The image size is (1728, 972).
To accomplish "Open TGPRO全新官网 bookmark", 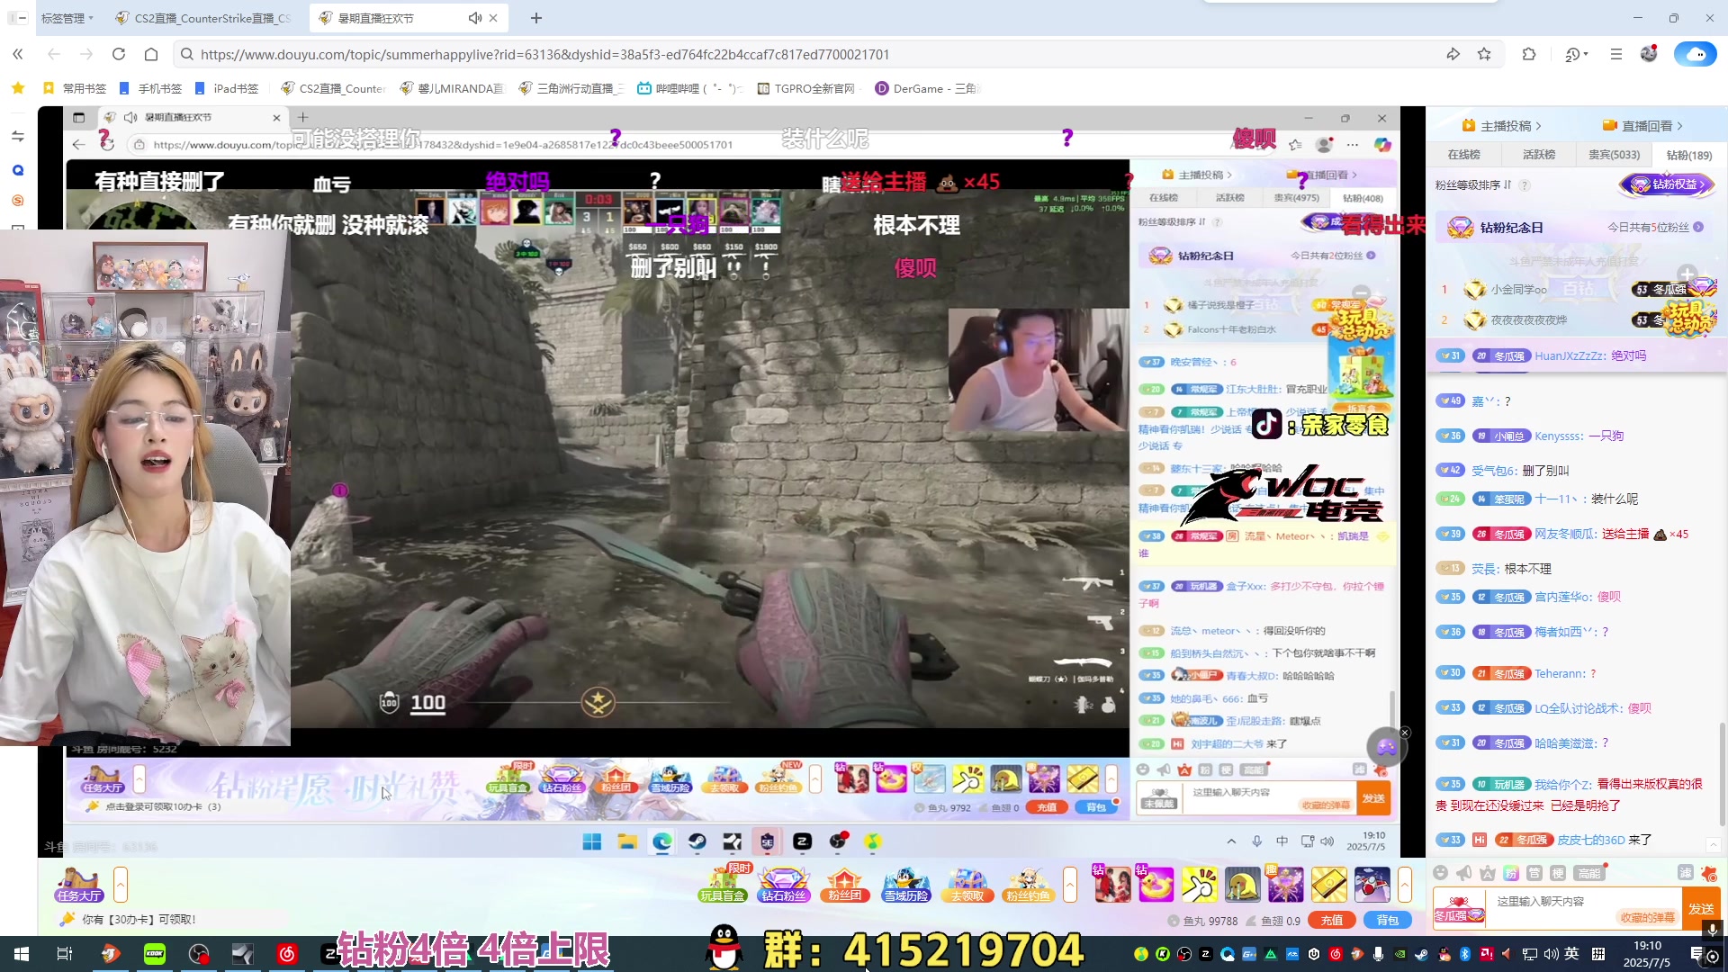I will 806,88.
